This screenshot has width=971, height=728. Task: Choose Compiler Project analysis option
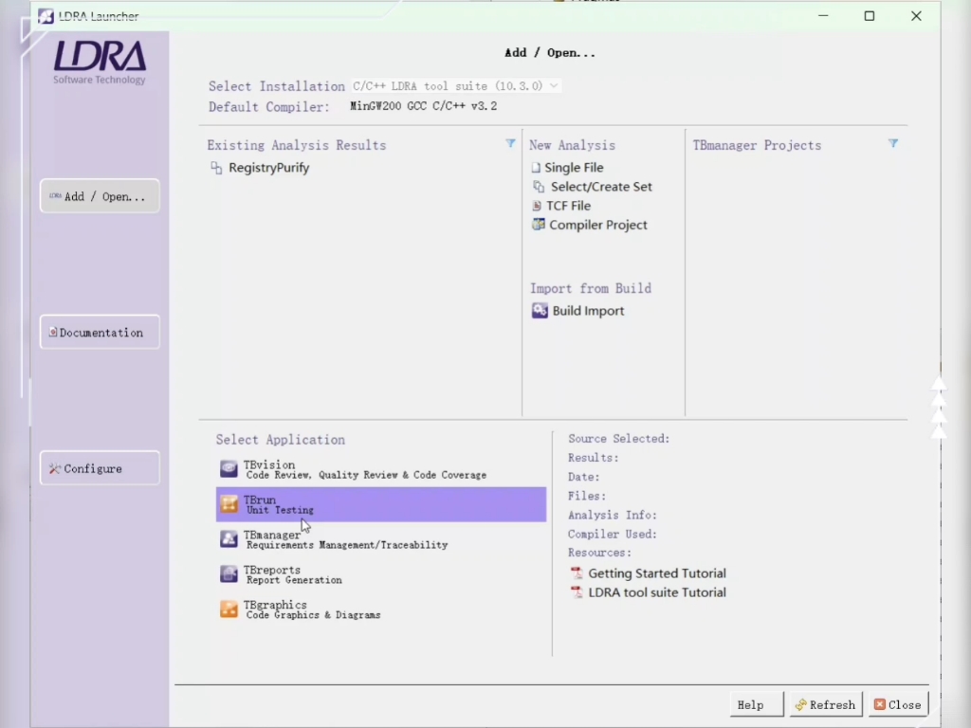coord(597,225)
